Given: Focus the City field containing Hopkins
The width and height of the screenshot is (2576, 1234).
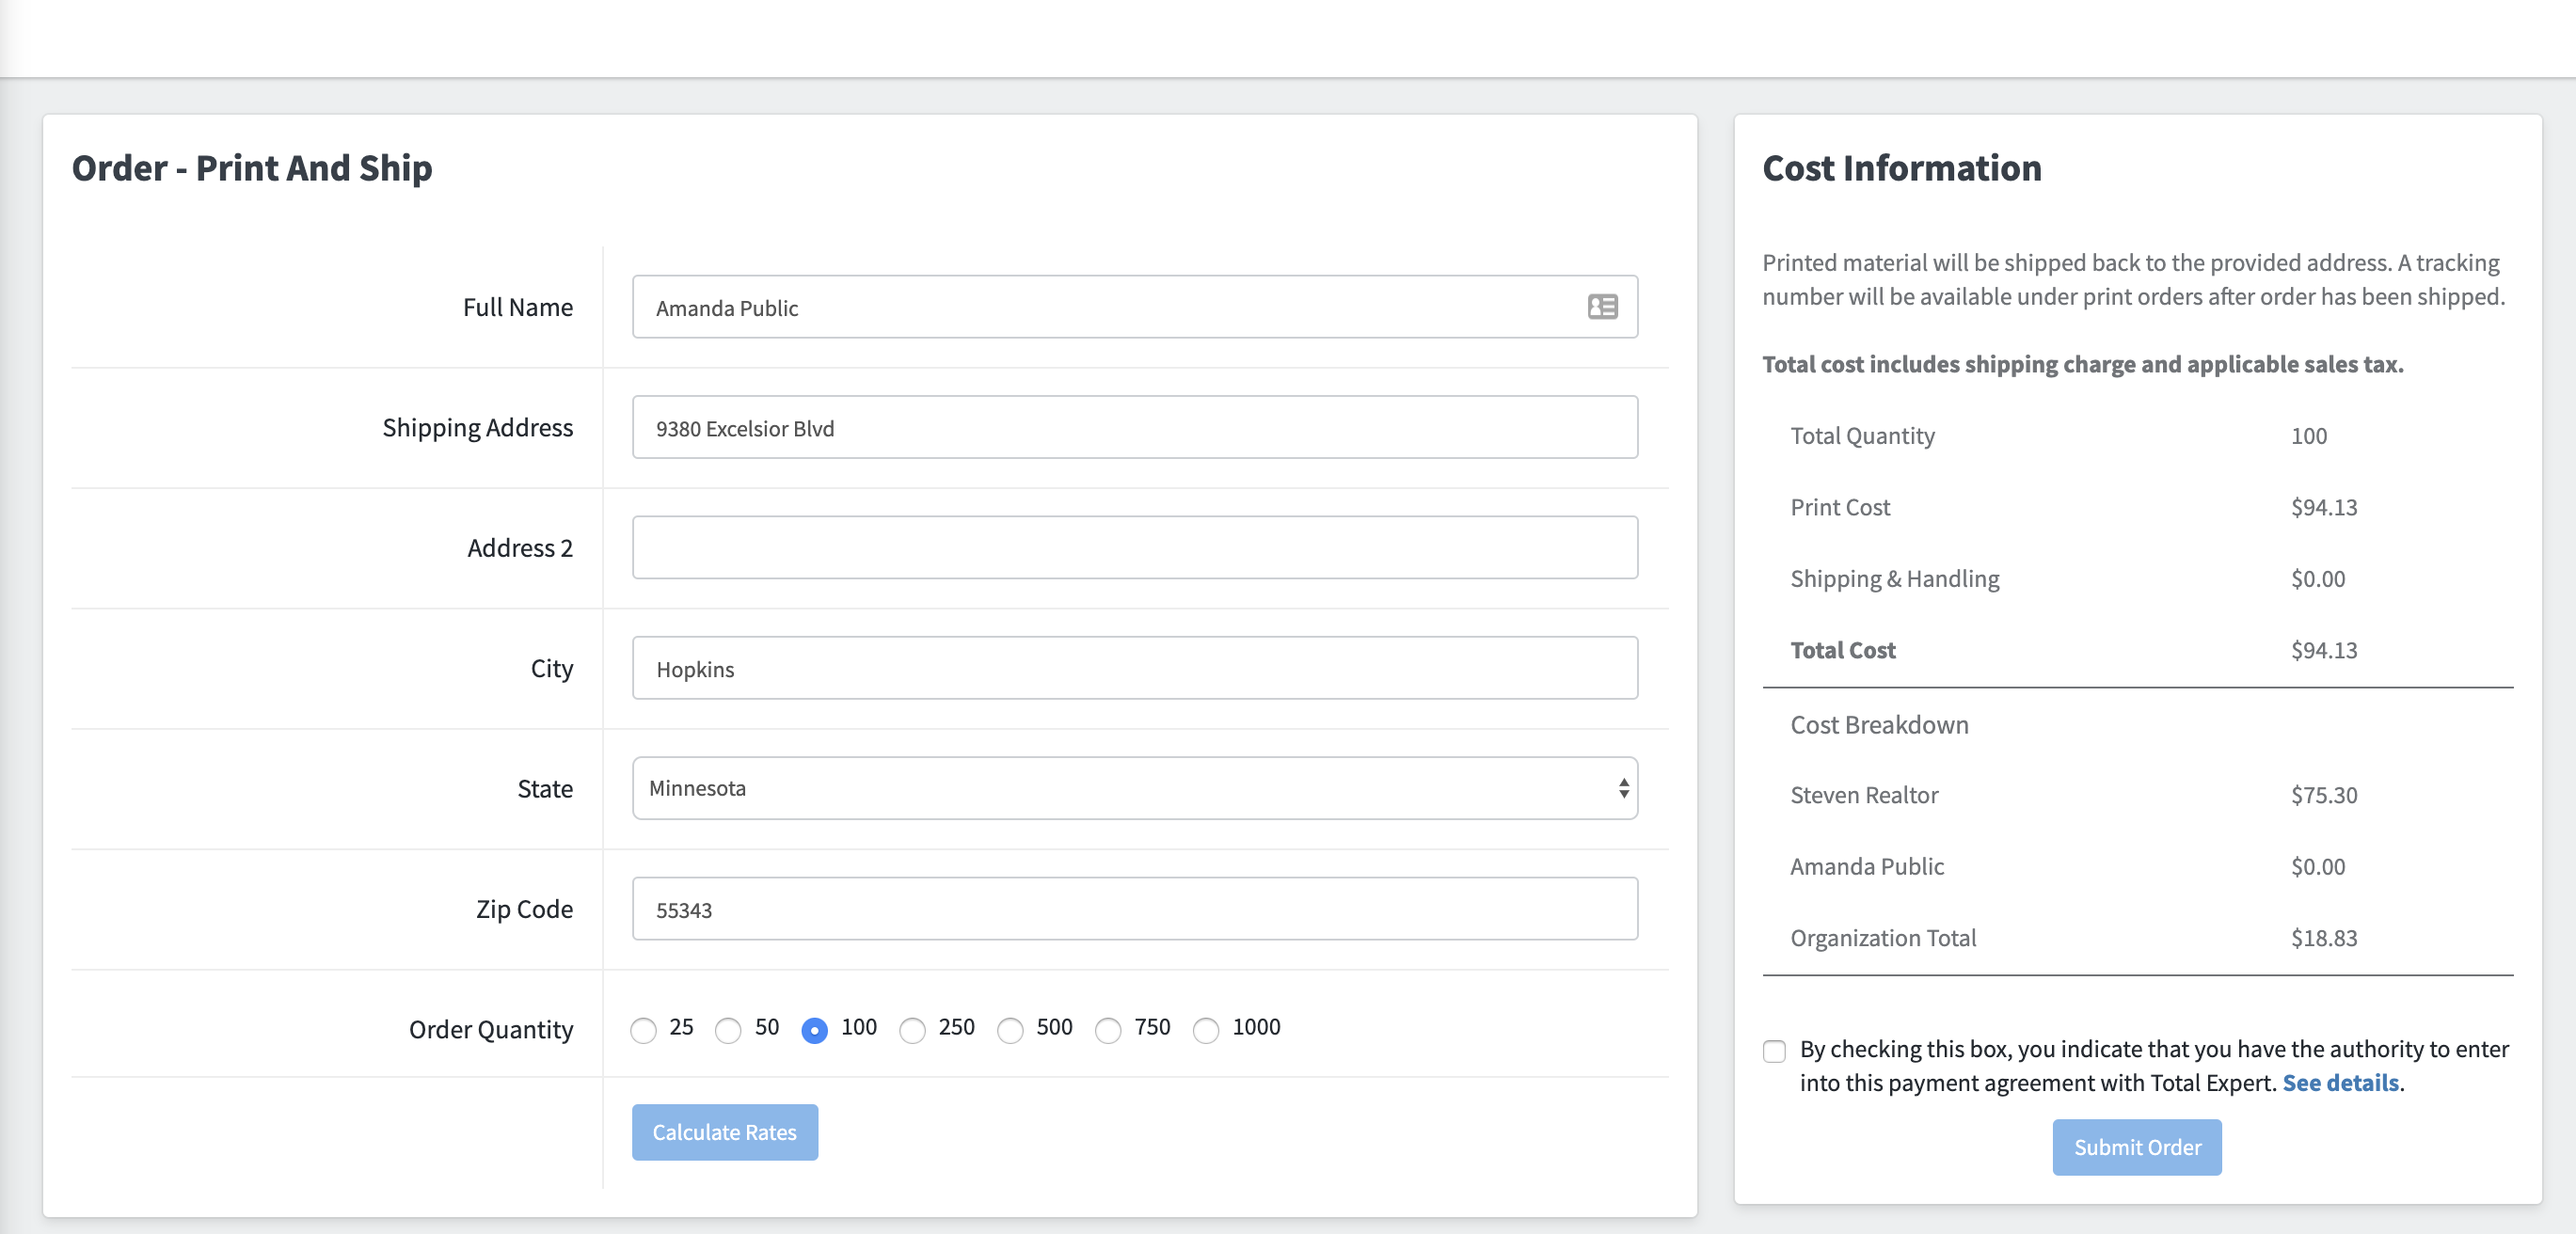Looking at the screenshot, I should point(1134,668).
